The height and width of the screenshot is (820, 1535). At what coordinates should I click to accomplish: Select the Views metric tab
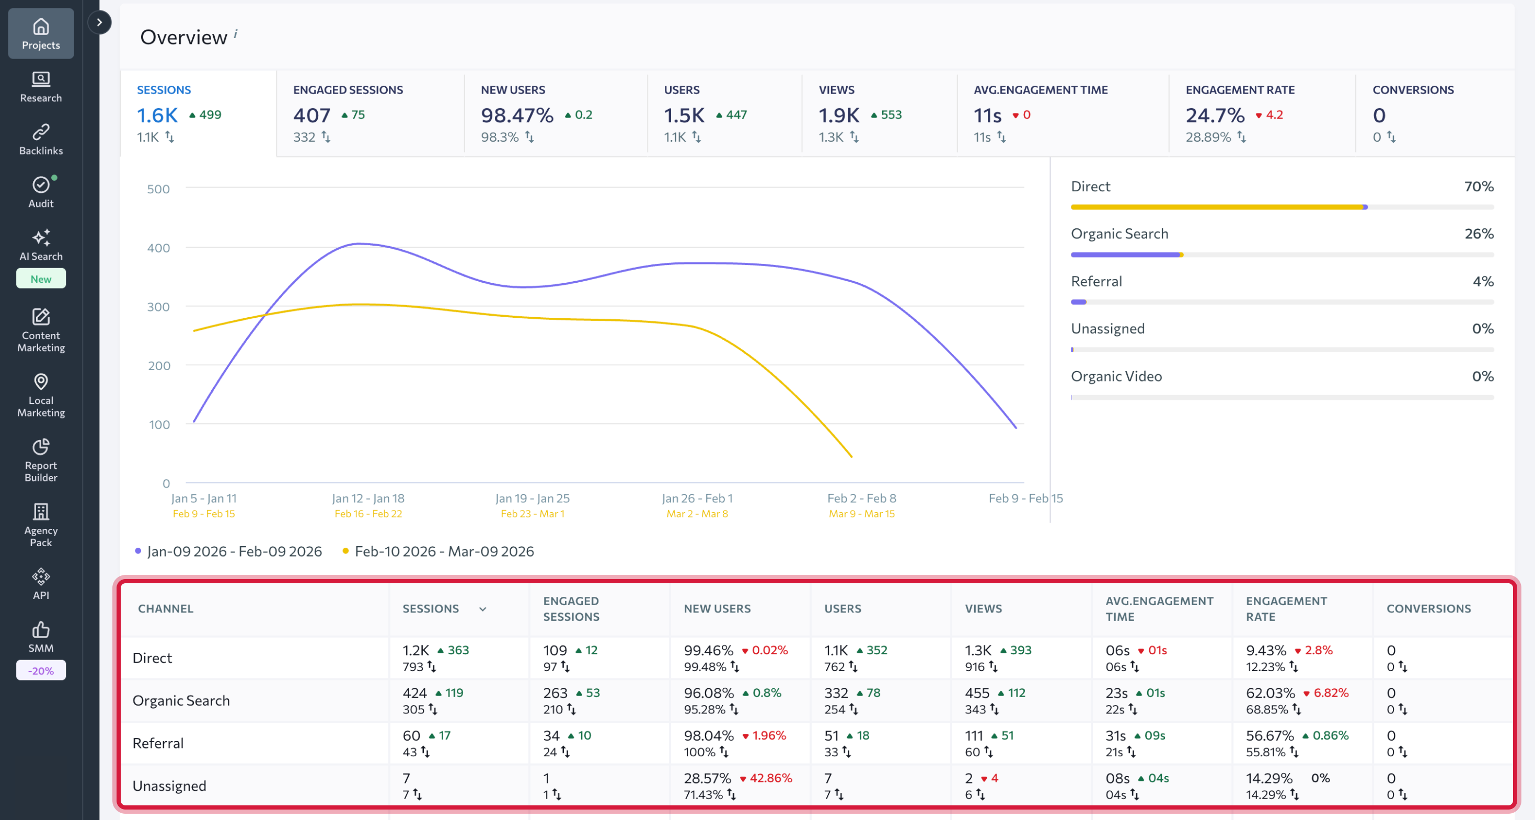879,113
